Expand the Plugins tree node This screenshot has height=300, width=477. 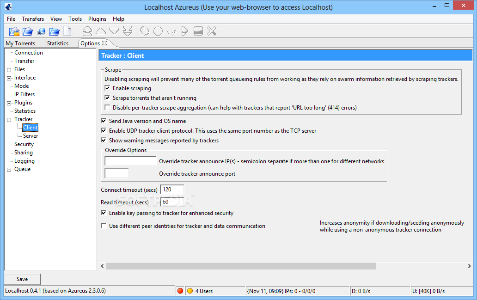(x=9, y=103)
